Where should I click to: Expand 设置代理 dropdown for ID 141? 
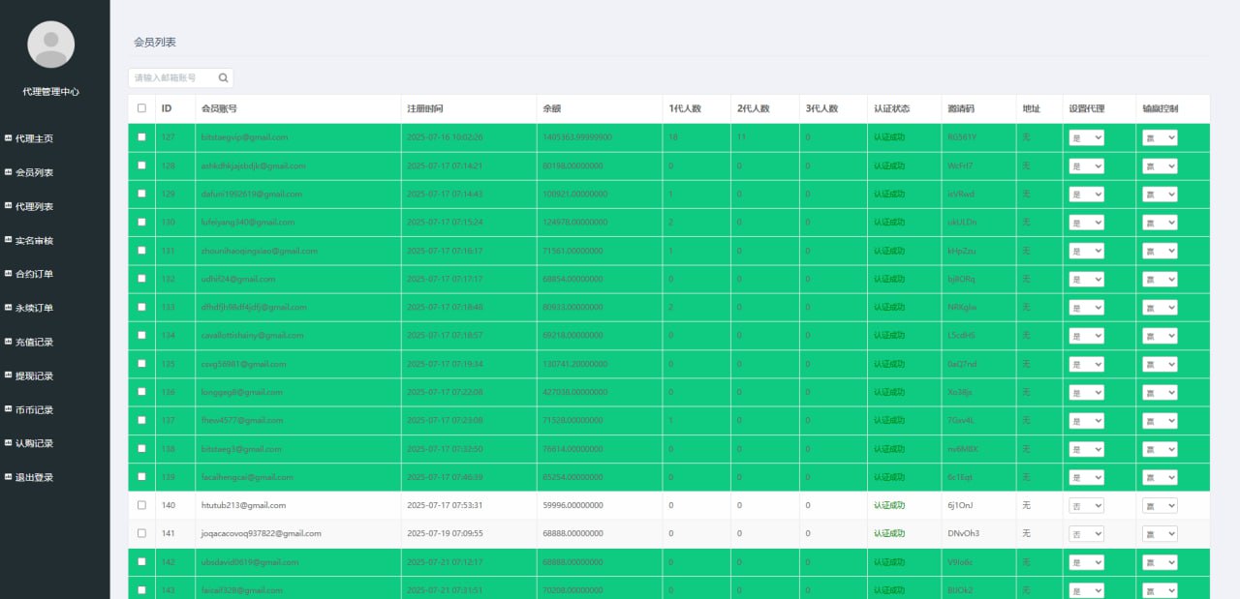click(1086, 533)
